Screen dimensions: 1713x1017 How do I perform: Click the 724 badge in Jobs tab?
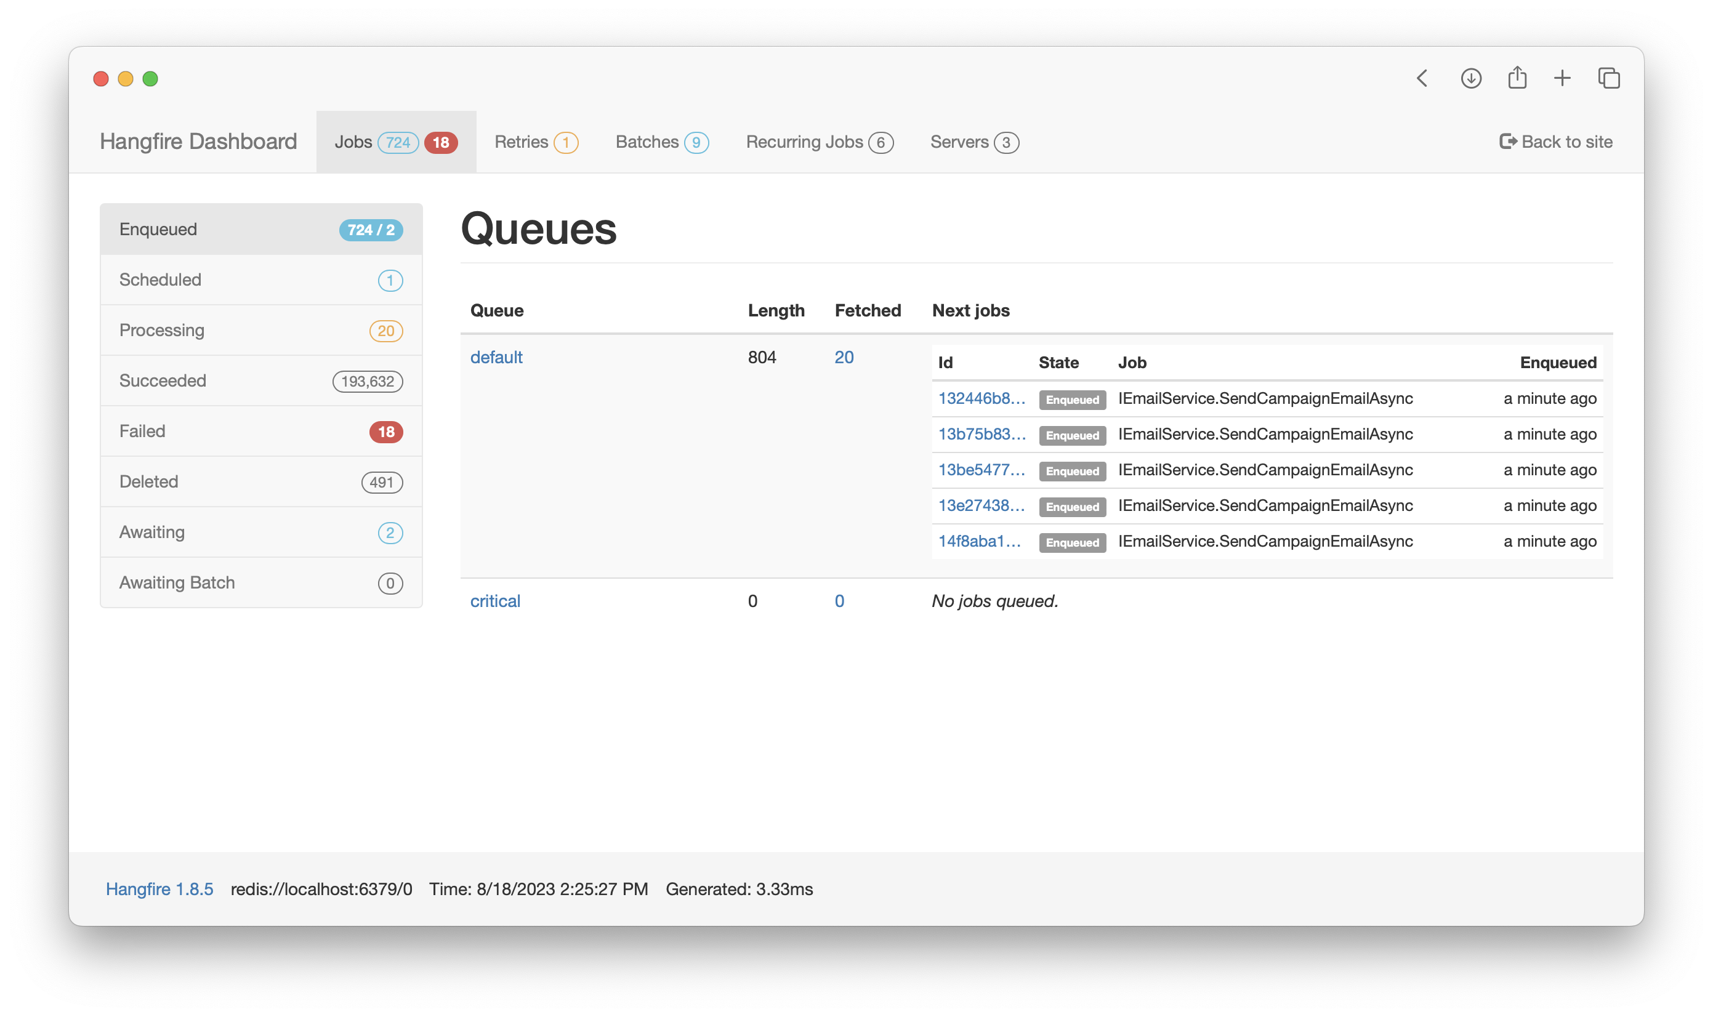pos(398,143)
